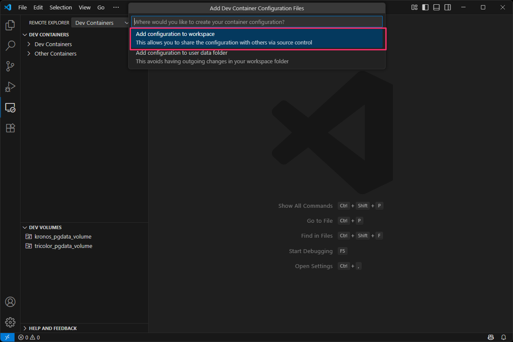Click the REMOTE EXPLORER title label

pyautogui.click(x=49, y=23)
